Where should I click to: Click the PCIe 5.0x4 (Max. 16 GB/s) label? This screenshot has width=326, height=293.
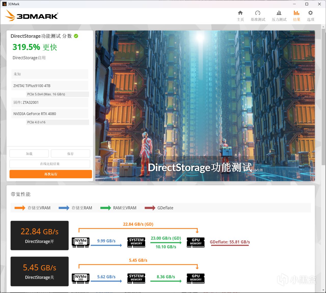click(x=46, y=94)
